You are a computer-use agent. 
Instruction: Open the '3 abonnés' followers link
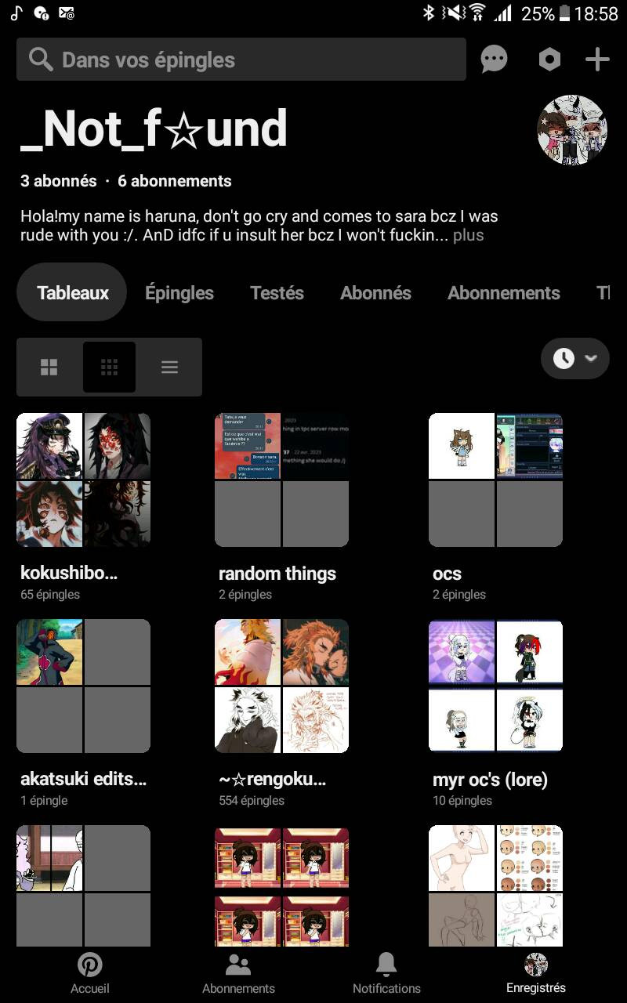click(x=58, y=181)
